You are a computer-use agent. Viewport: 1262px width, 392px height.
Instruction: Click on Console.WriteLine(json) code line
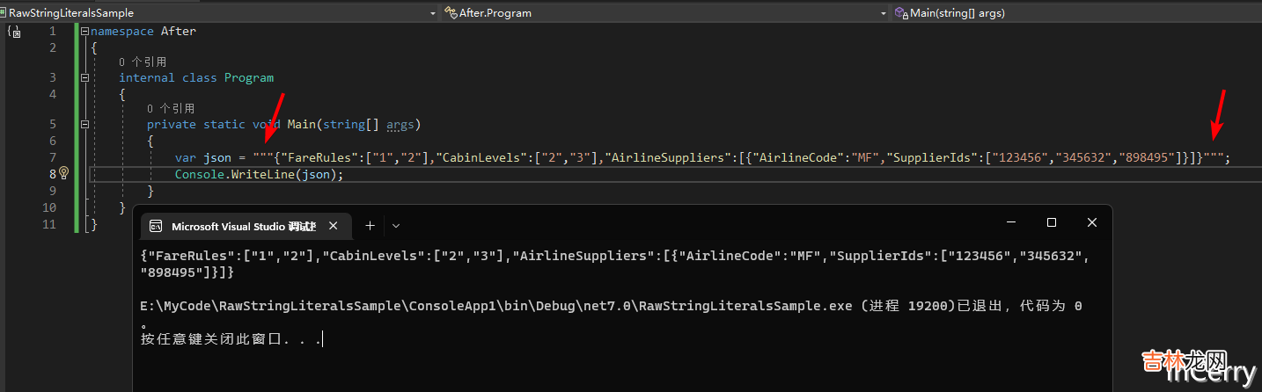[x=259, y=174]
